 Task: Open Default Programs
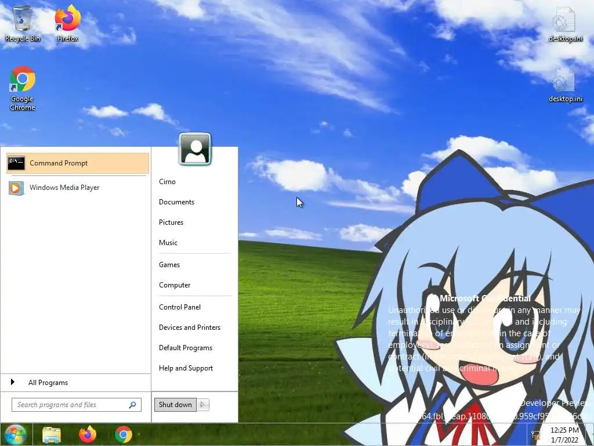[185, 348]
